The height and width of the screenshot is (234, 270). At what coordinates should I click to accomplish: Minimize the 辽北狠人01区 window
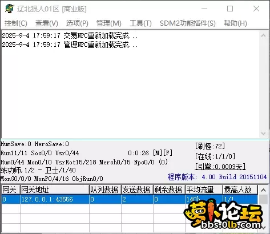click(204, 9)
